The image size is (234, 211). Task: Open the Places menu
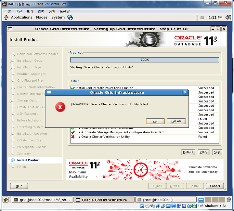(x=42, y=17)
